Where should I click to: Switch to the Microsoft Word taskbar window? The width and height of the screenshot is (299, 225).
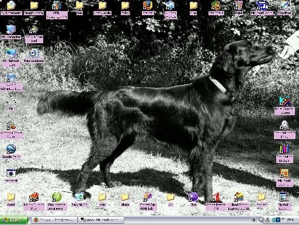pos(101,220)
